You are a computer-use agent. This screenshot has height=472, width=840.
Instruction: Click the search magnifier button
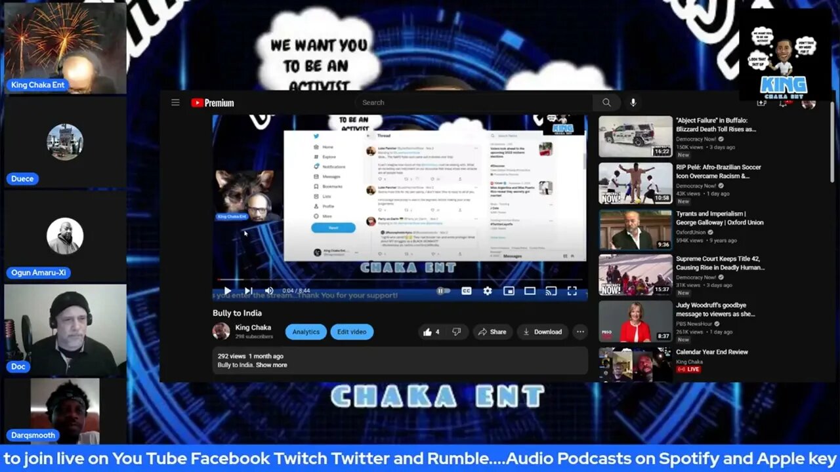(x=606, y=102)
